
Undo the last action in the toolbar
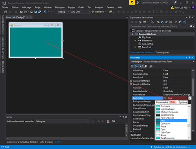(x=45, y=12)
